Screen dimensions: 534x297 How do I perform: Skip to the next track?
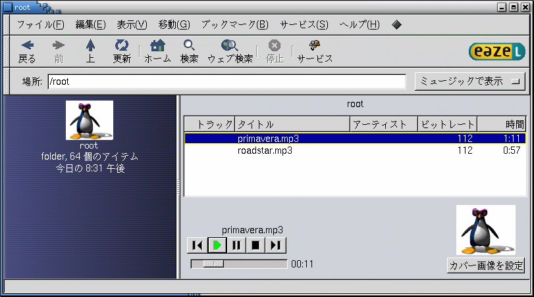[276, 245]
